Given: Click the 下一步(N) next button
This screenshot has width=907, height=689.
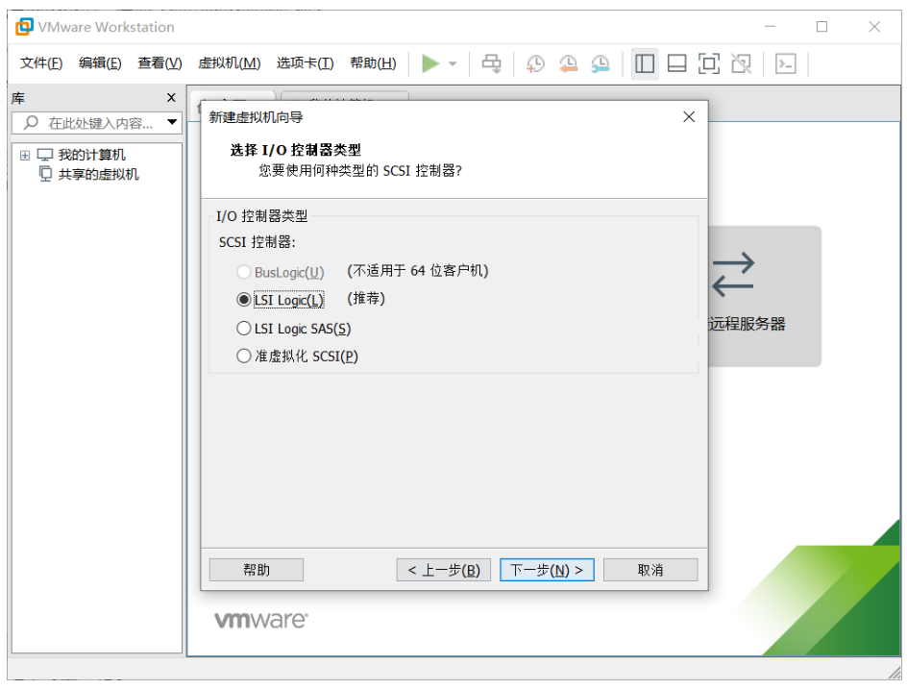Looking at the screenshot, I should click(547, 570).
